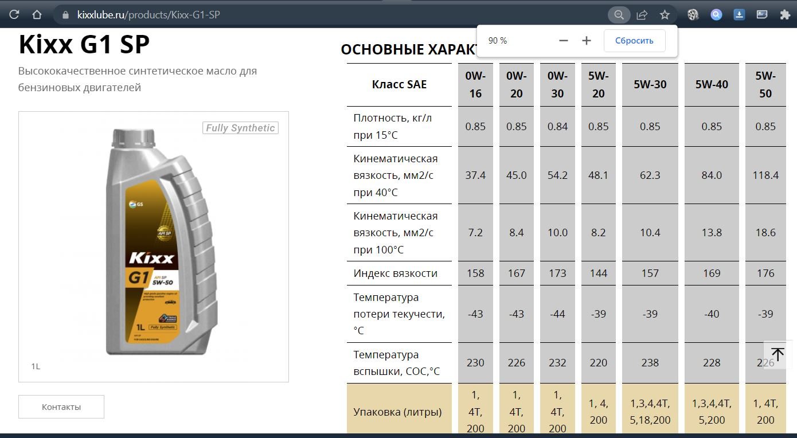Go to the browser home page icon
797x438 pixels.
click(x=37, y=15)
